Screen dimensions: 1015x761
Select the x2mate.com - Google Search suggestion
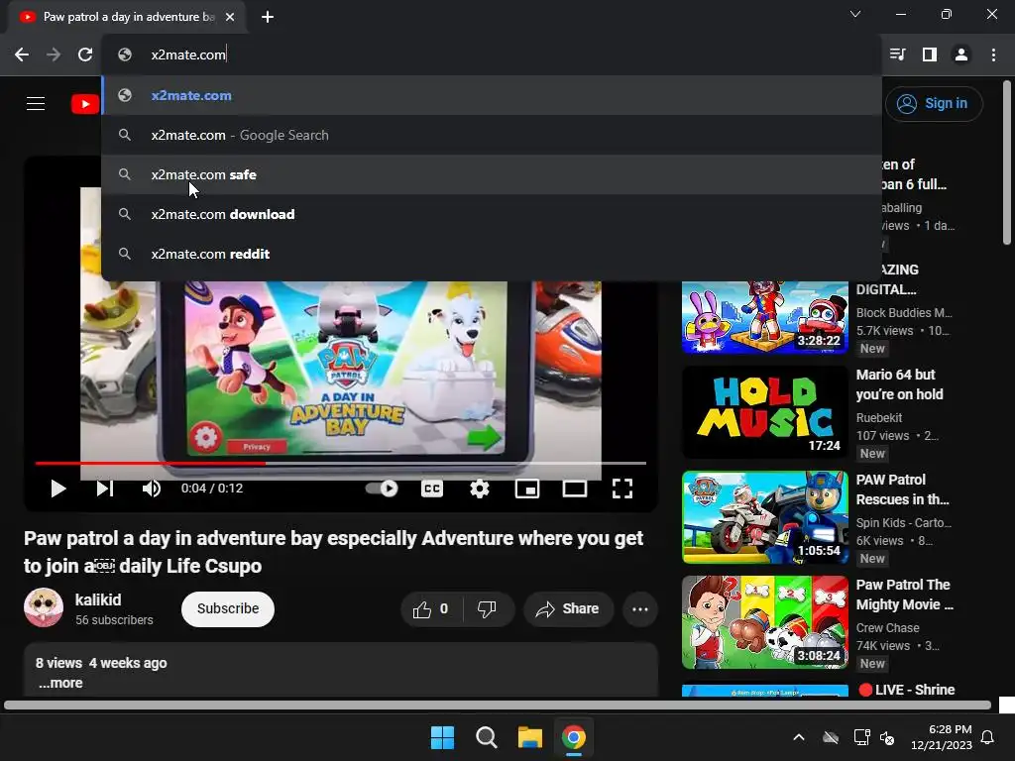[492, 135]
